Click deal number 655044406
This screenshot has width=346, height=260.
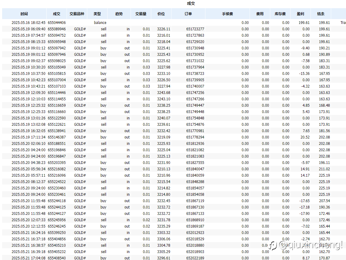pos(57,22)
